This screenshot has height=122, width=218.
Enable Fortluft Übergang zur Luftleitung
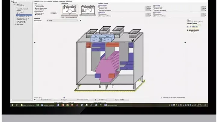[154, 16]
